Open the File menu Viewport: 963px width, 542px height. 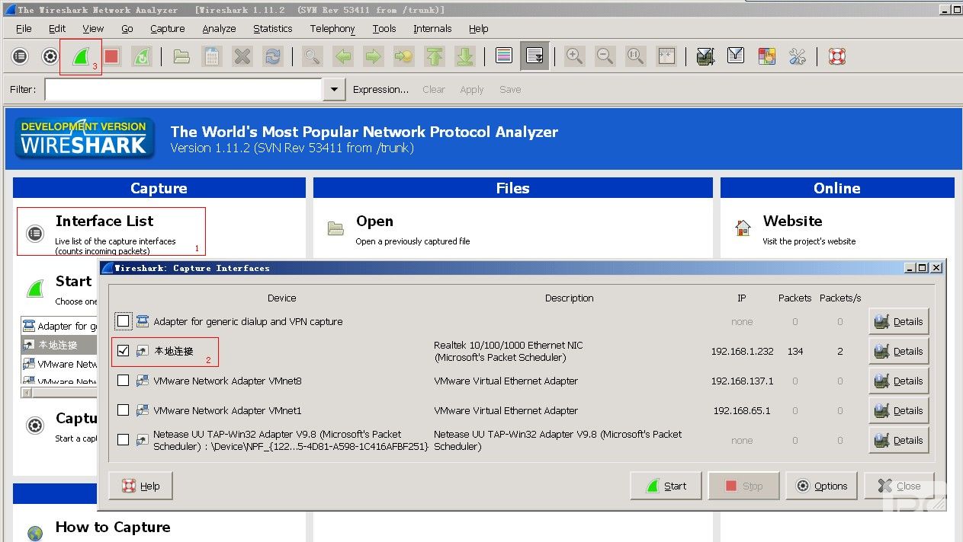(x=24, y=29)
